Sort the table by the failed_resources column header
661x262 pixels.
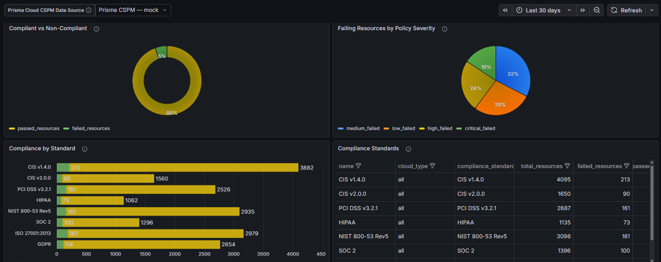599,166
